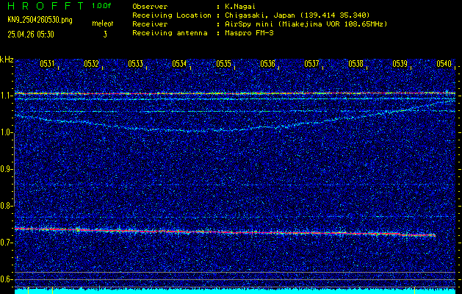Click the Receiving antenna label

pos(170,33)
